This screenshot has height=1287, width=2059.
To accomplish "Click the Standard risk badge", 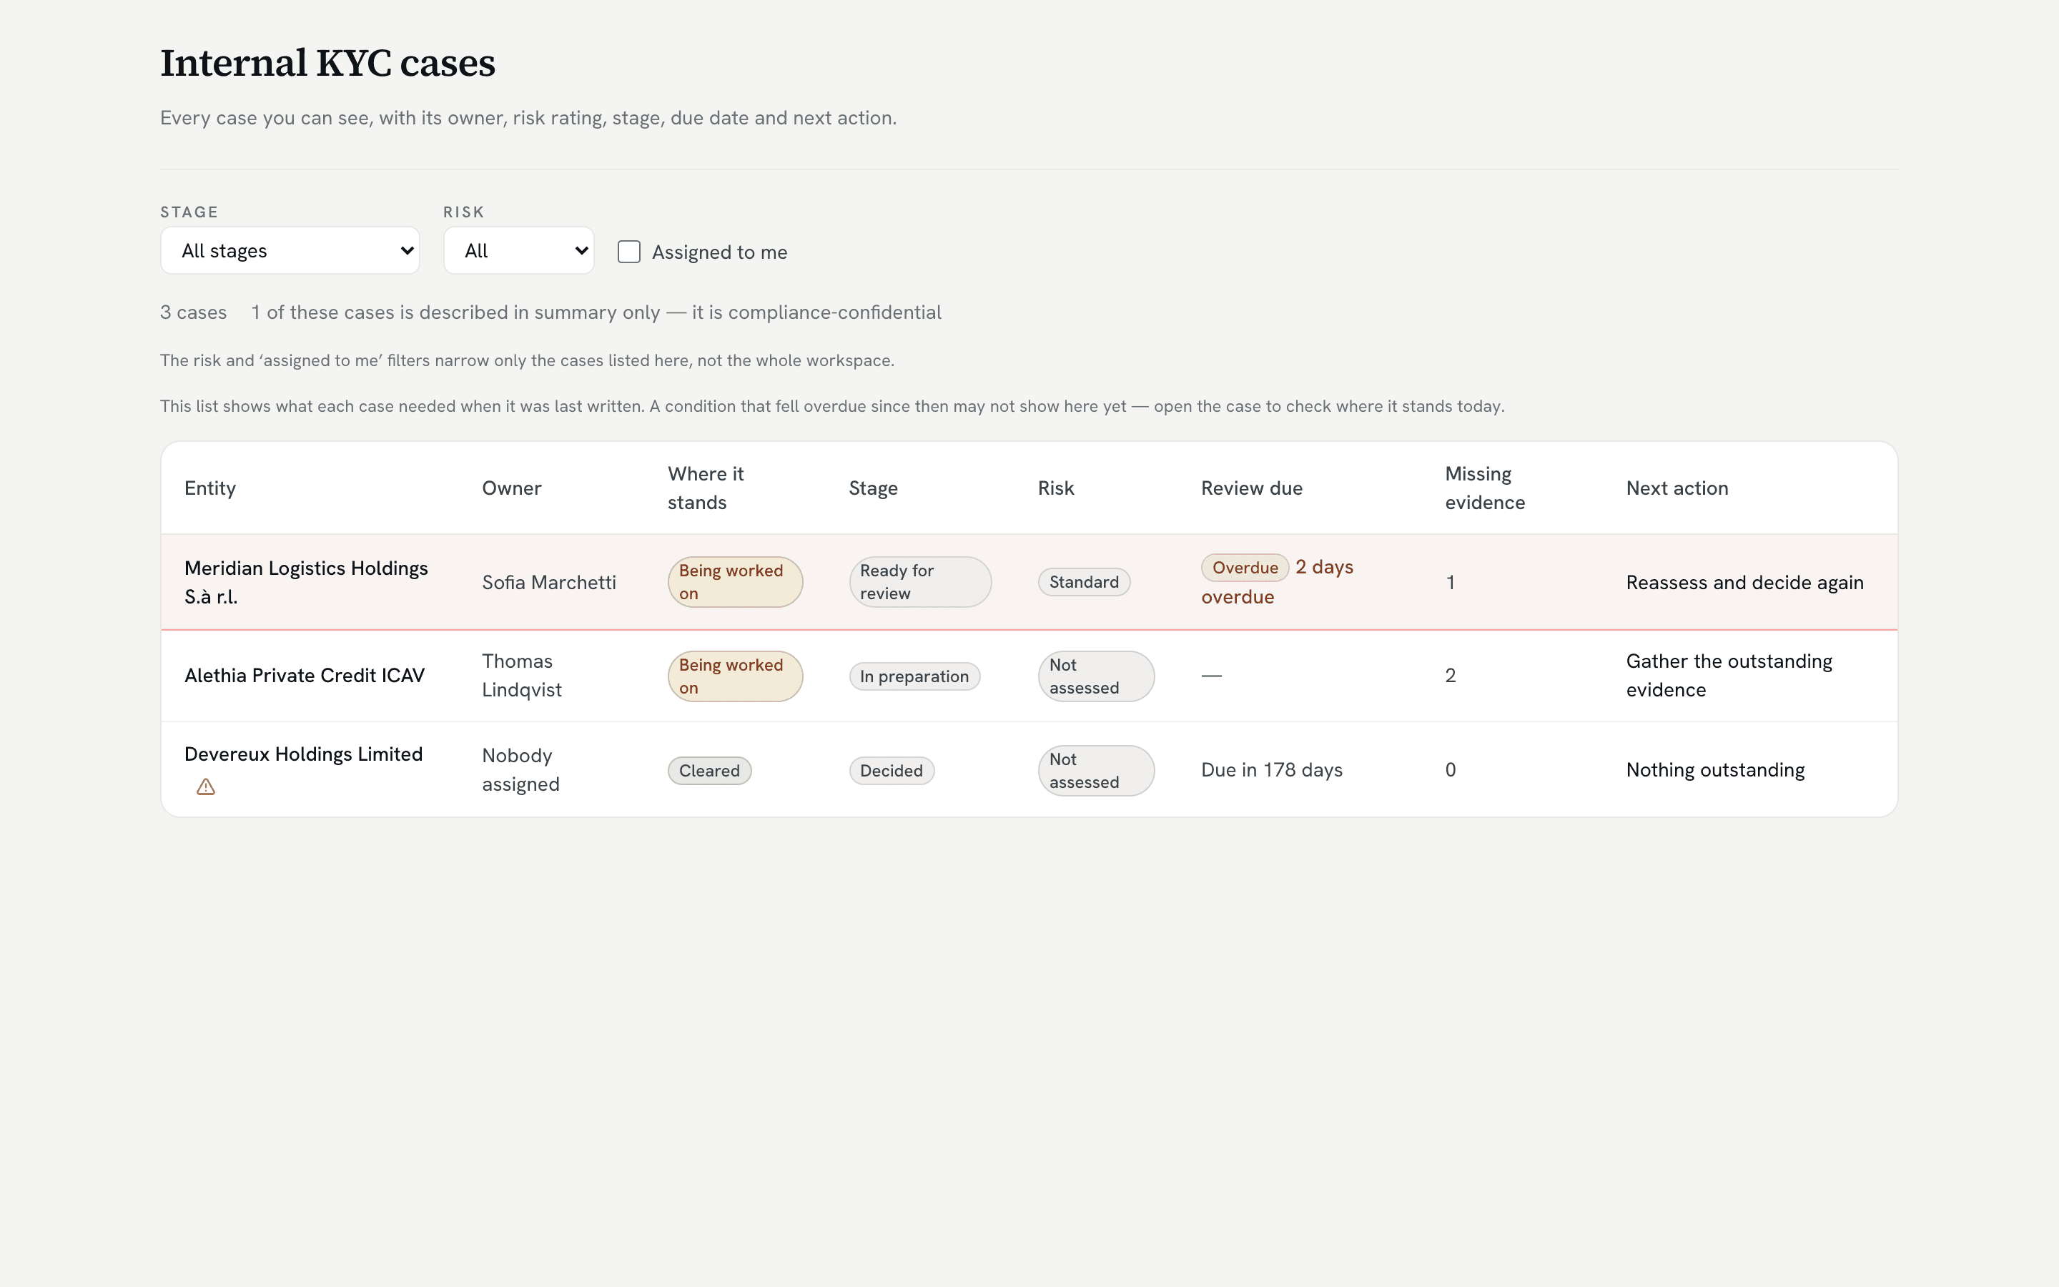I will (1084, 582).
